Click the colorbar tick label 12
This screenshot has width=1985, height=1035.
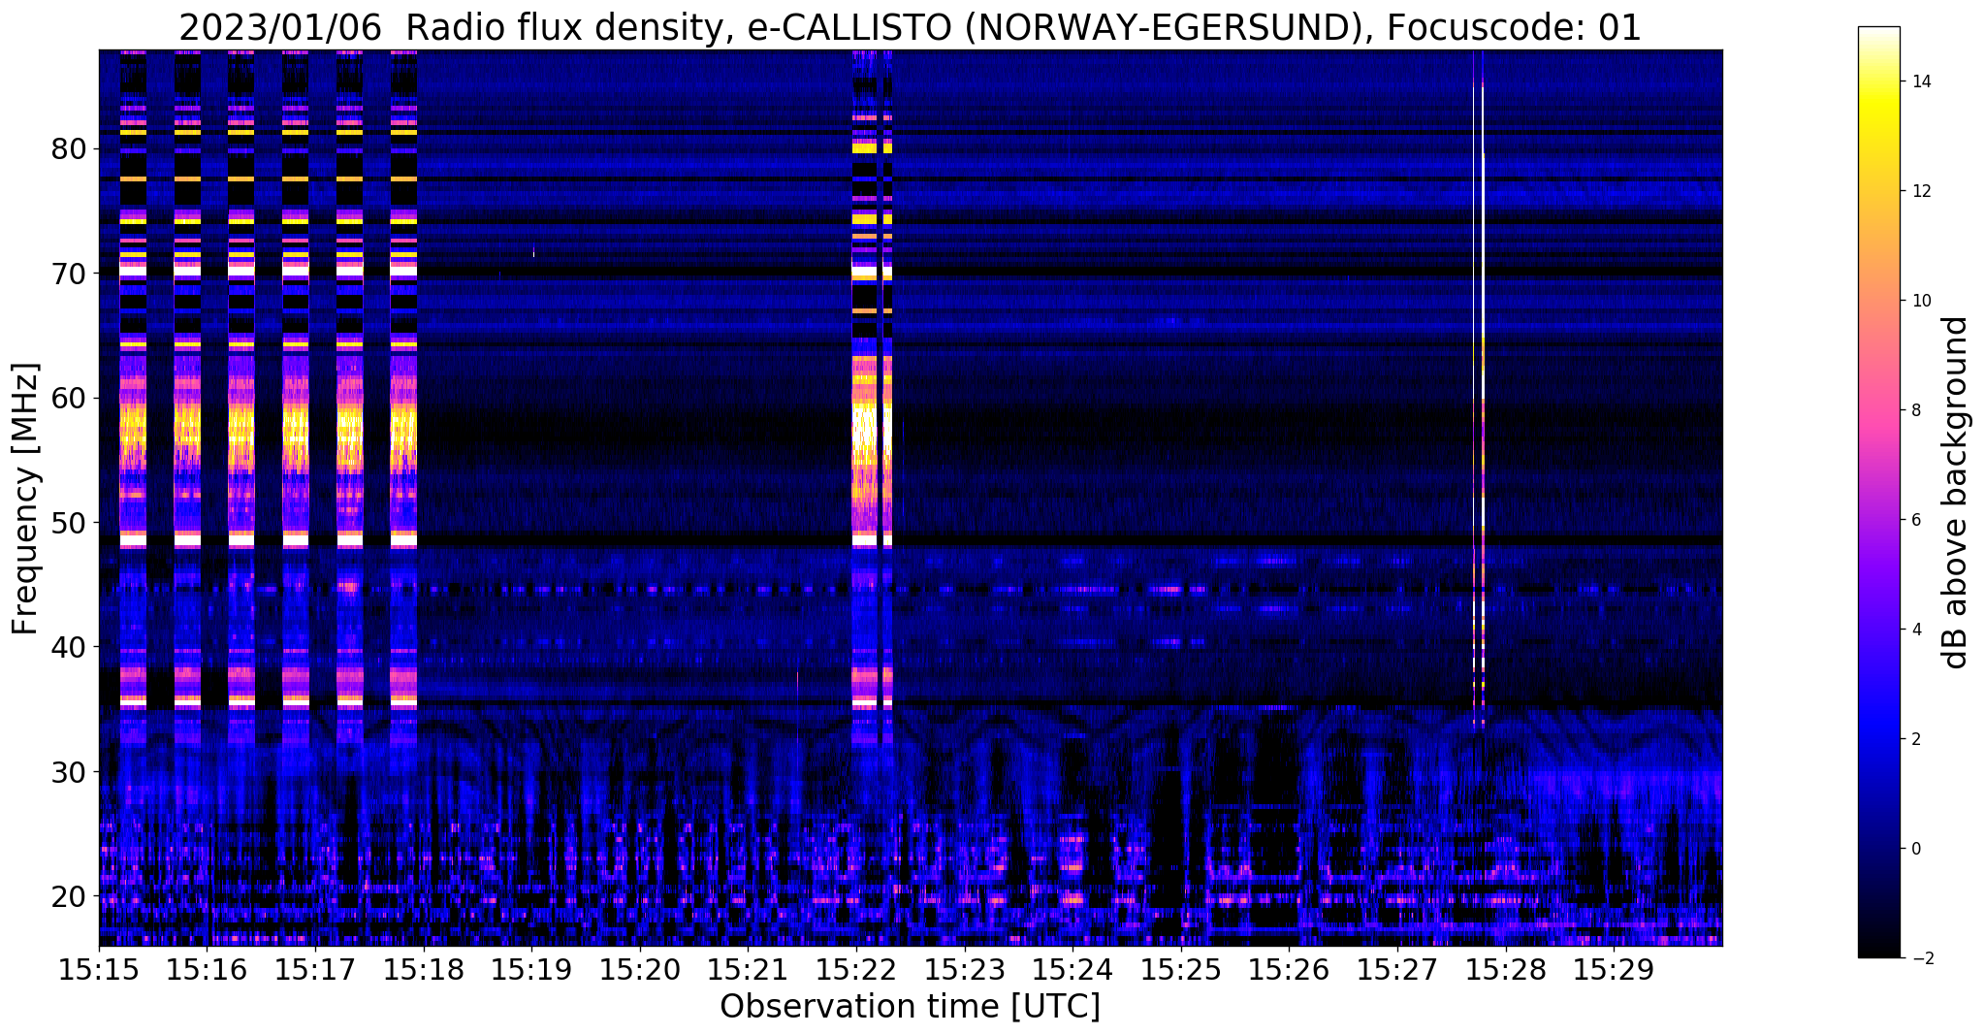(1921, 191)
